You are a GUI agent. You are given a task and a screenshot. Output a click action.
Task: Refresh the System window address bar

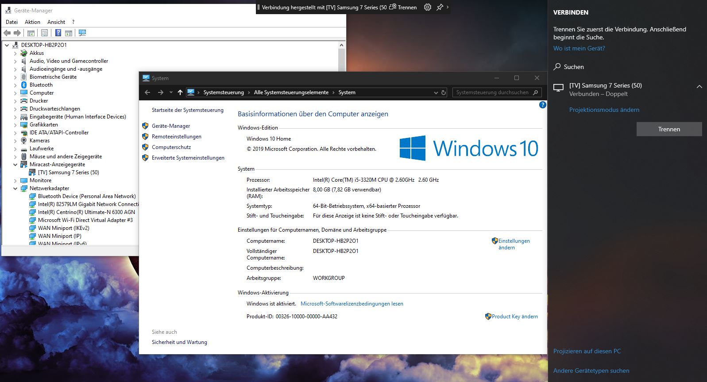pos(444,92)
